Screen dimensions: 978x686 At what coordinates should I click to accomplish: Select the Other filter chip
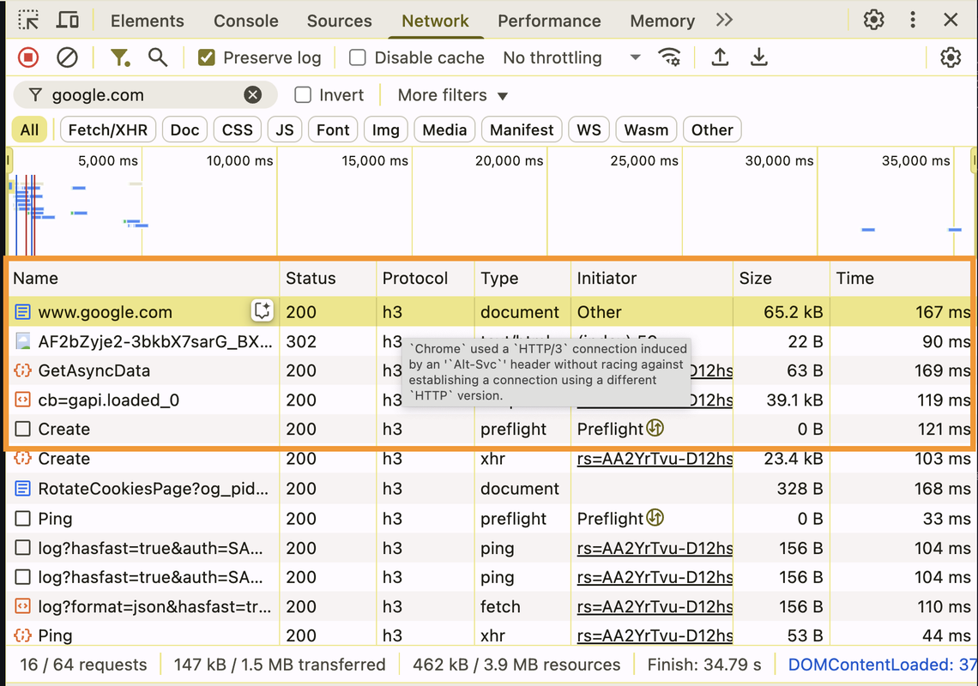coord(712,129)
